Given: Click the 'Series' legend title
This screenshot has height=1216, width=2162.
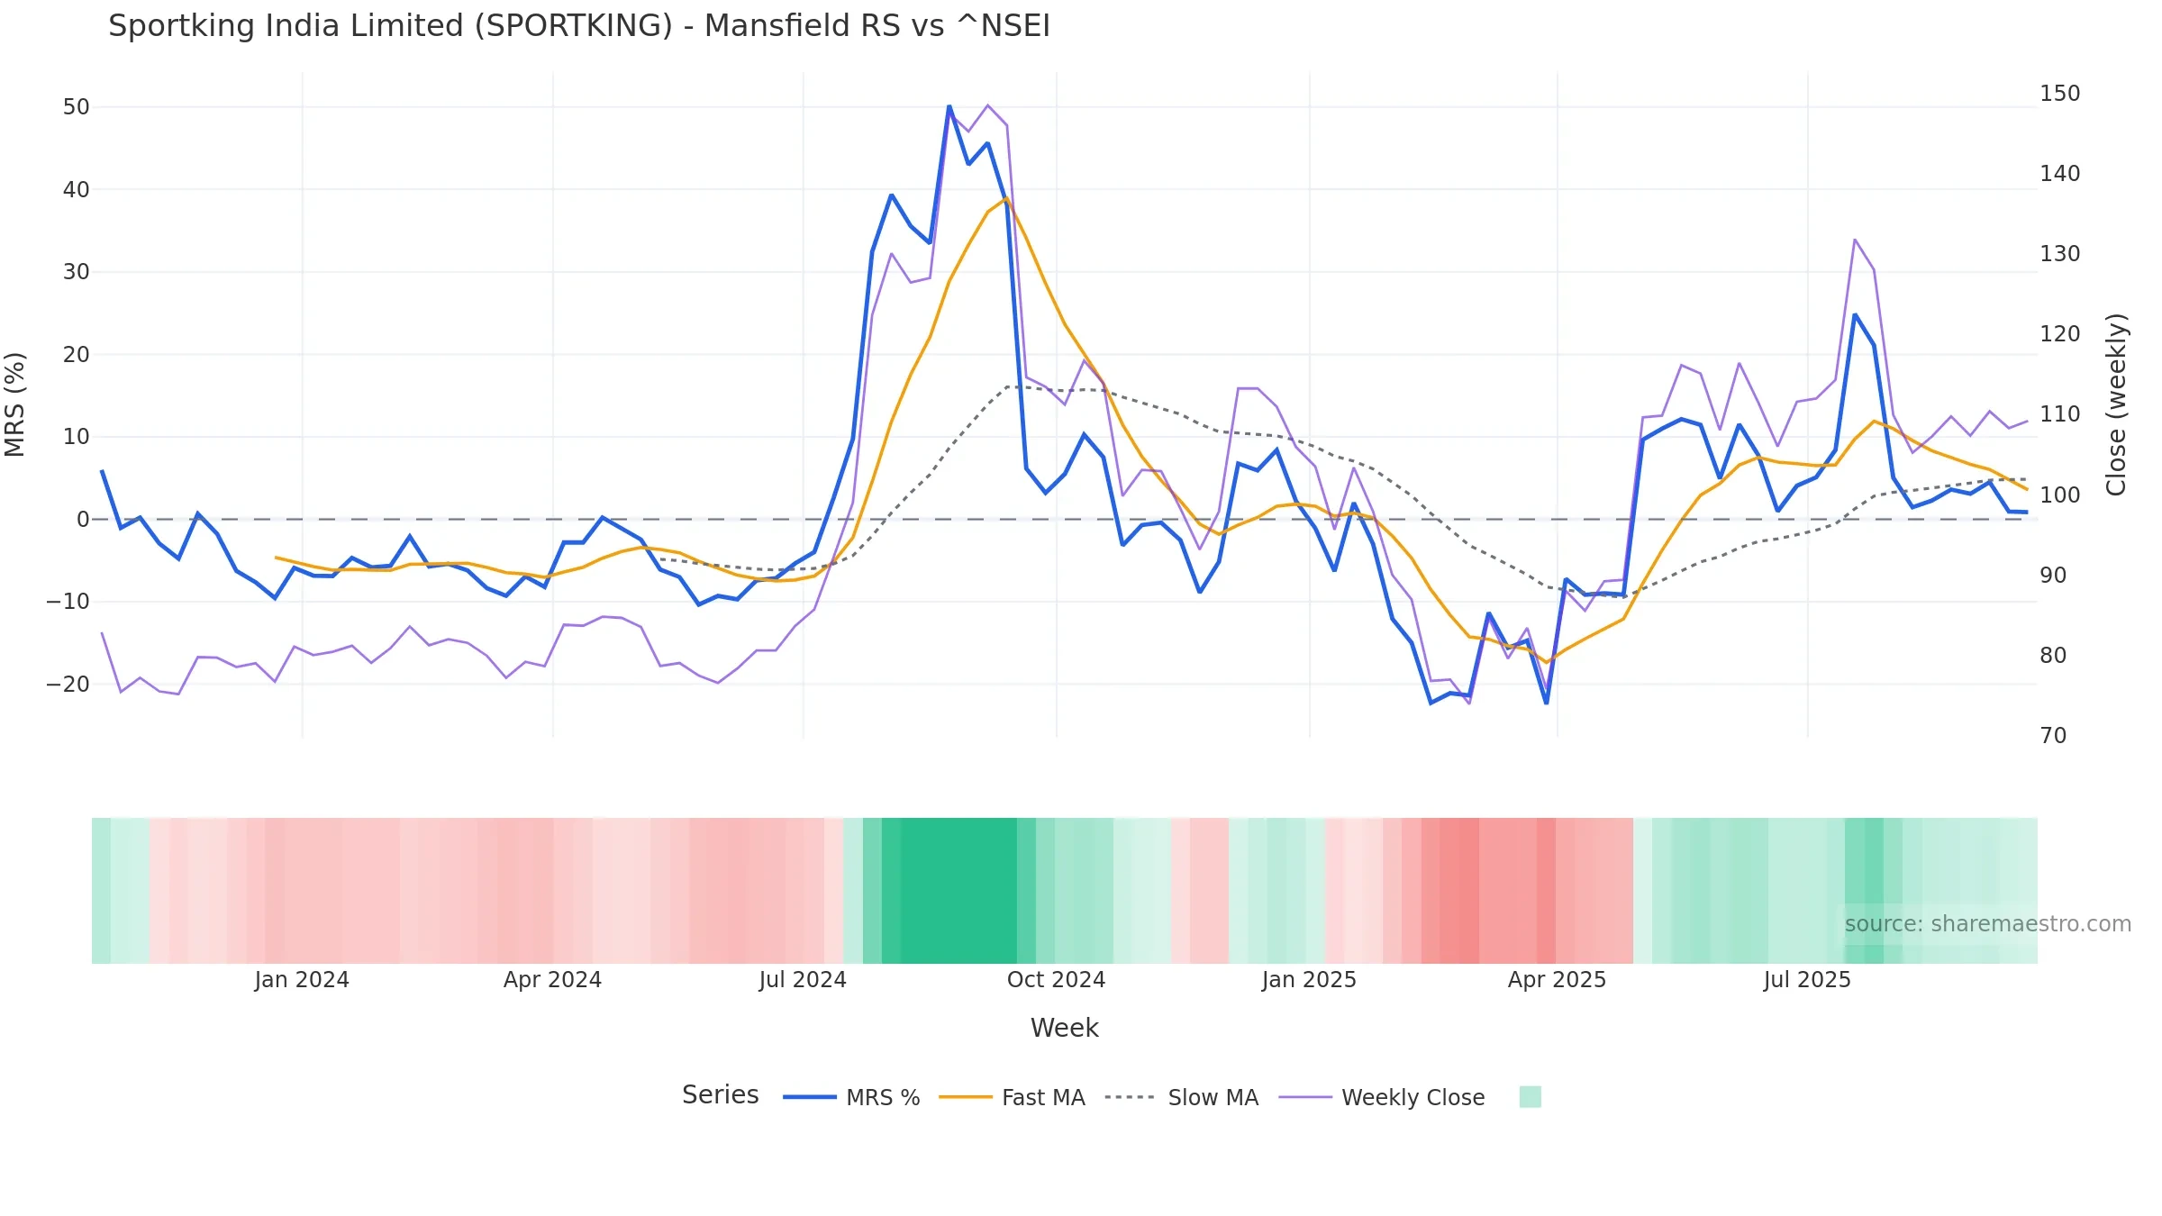Looking at the screenshot, I should point(720,1095).
